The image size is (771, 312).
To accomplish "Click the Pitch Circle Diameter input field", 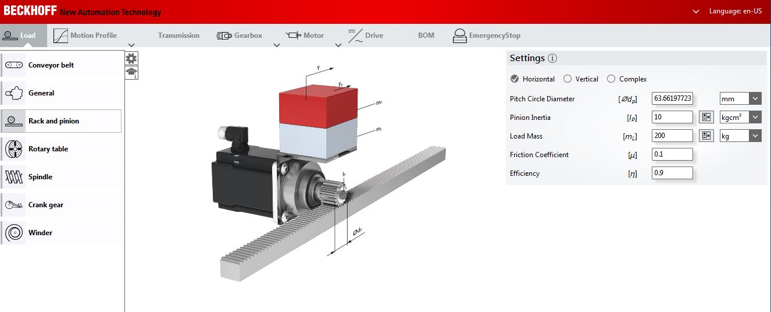I will tap(672, 99).
